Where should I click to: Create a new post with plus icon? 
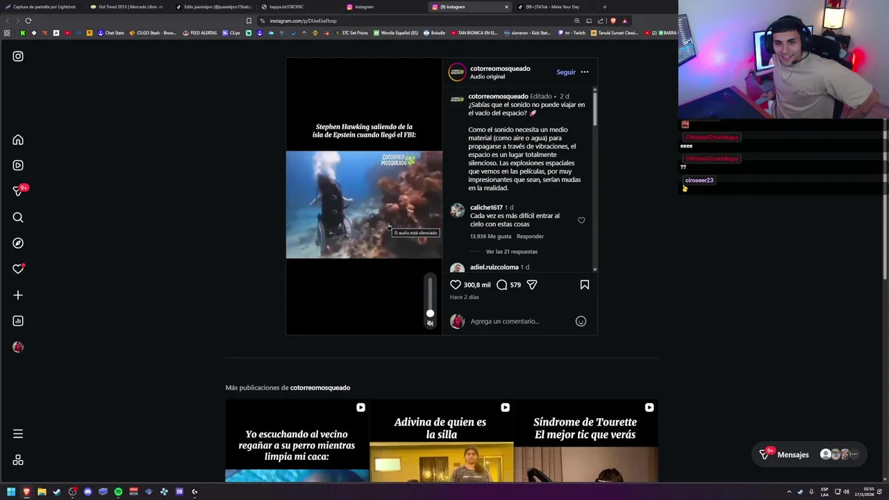pyautogui.click(x=18, y=295)
